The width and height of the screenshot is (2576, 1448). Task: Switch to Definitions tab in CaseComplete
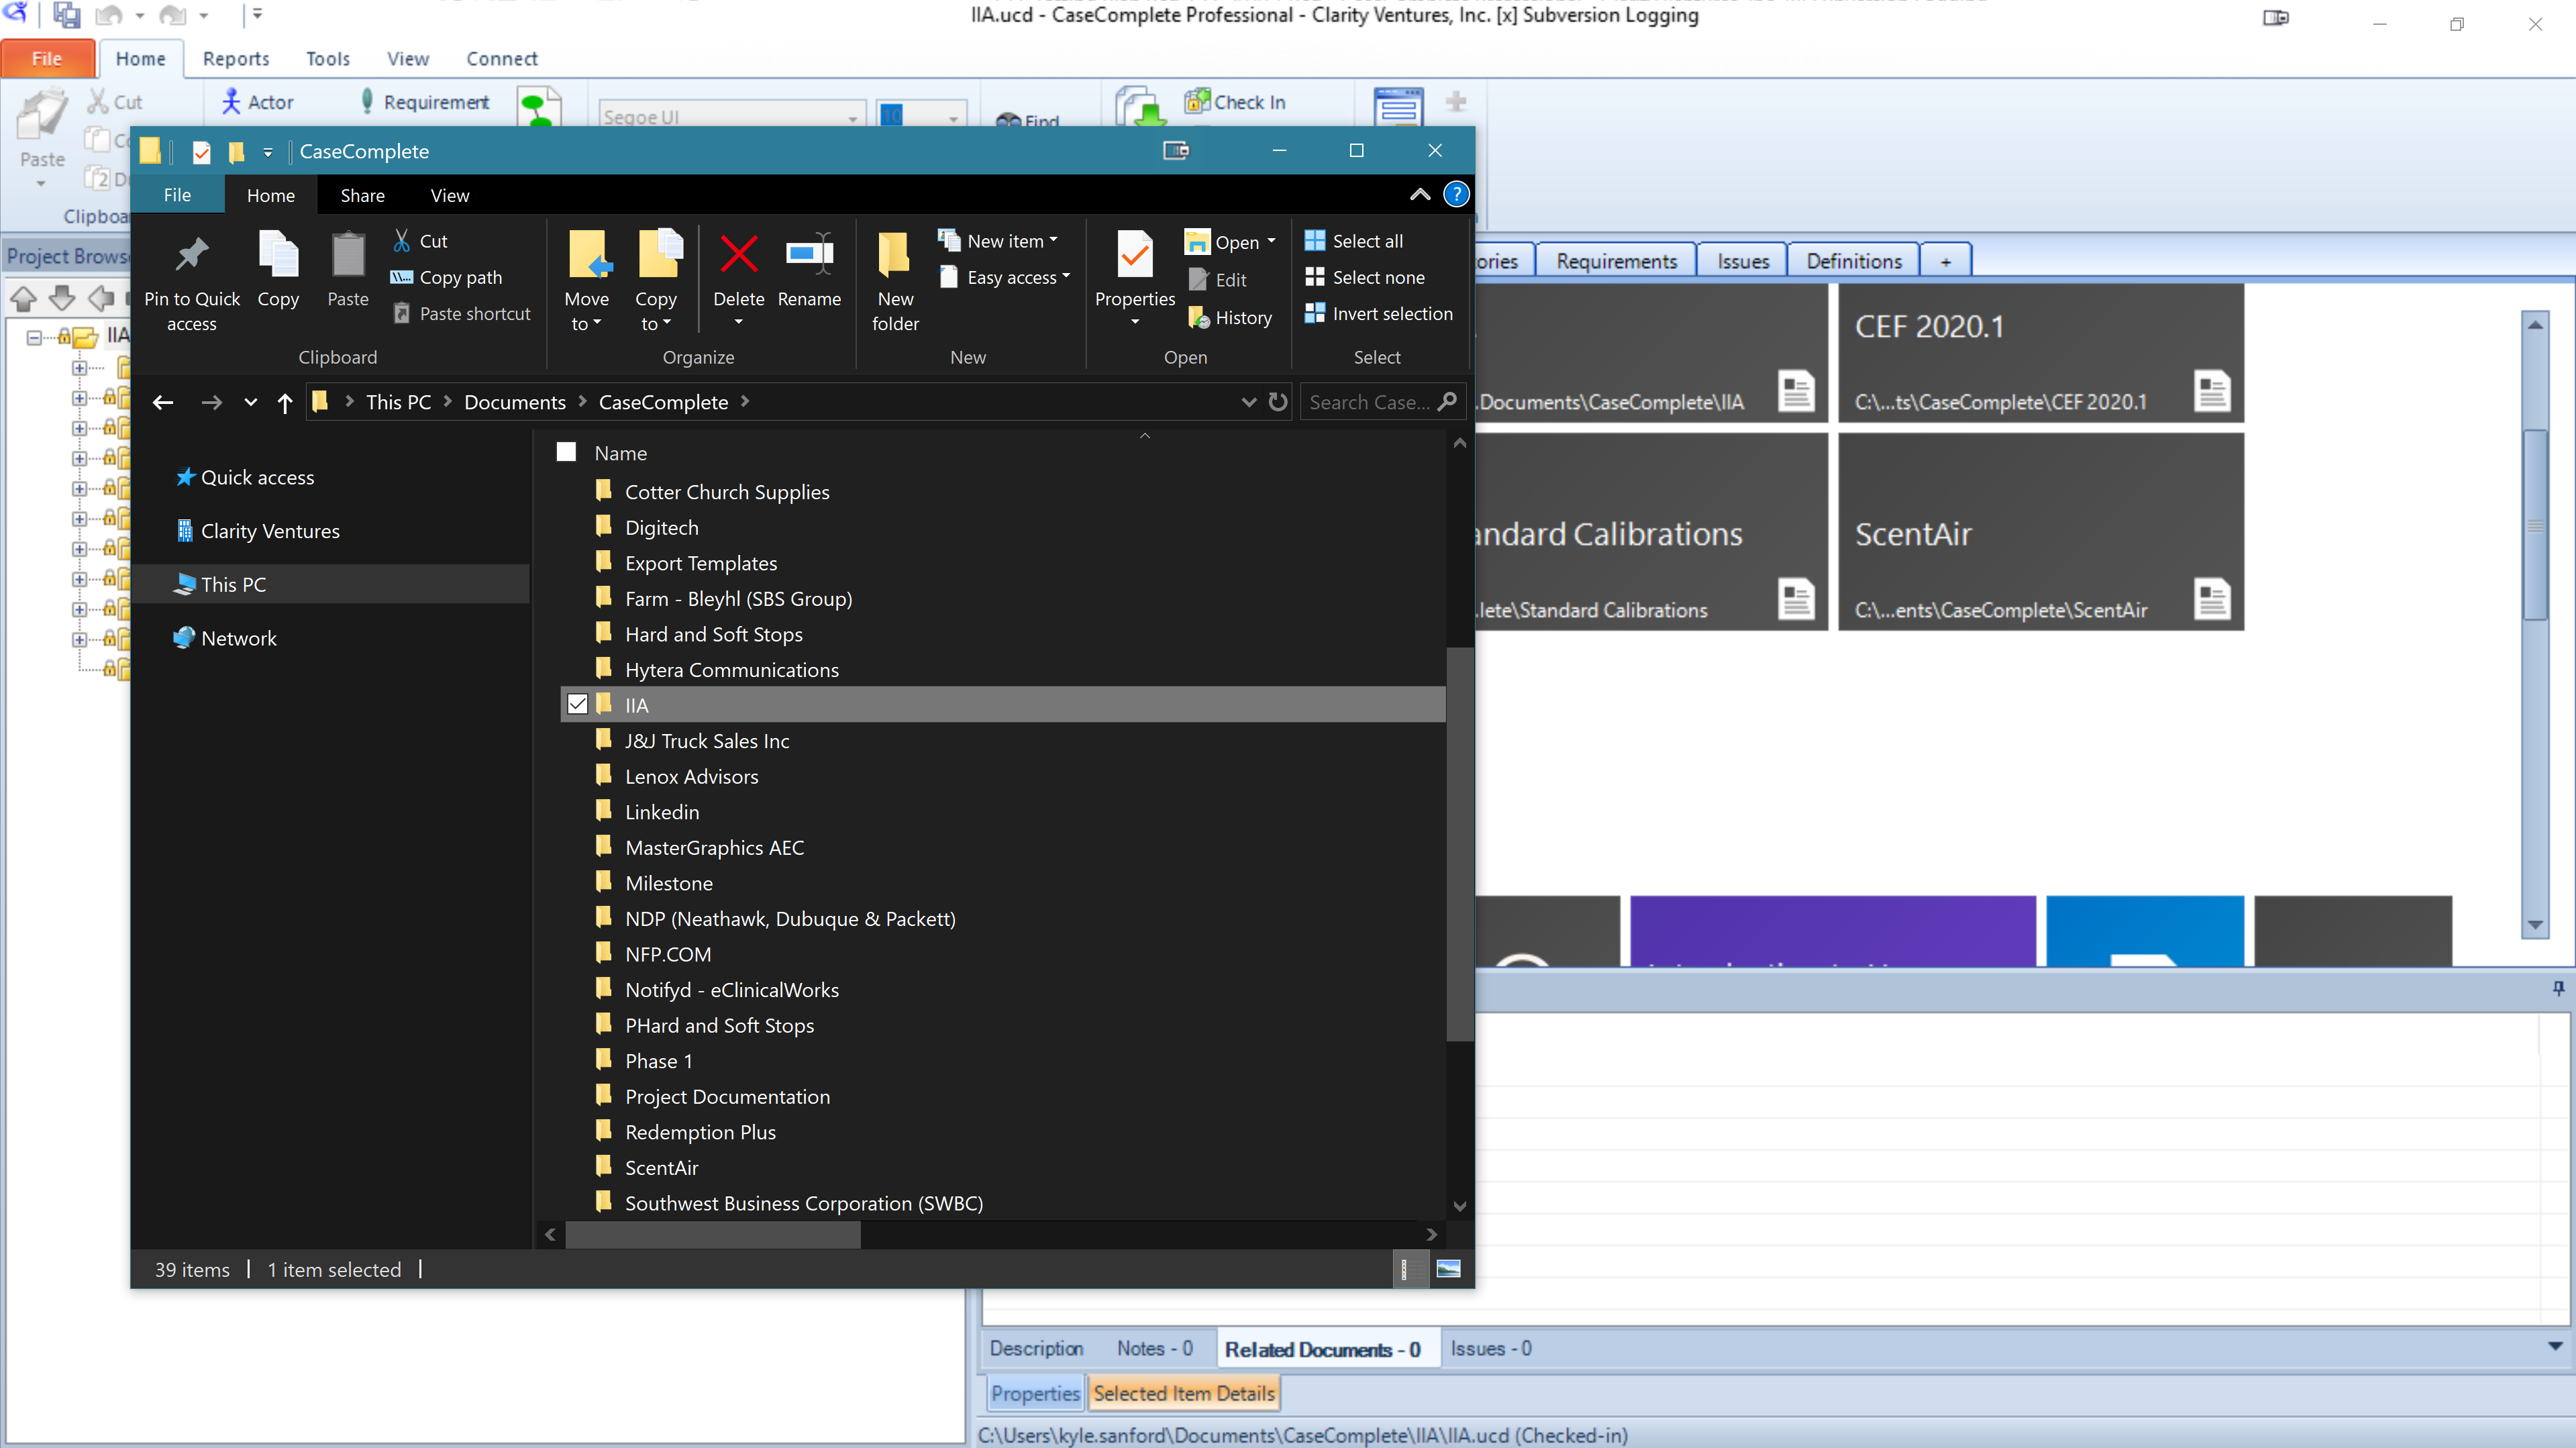(1854, 261)
